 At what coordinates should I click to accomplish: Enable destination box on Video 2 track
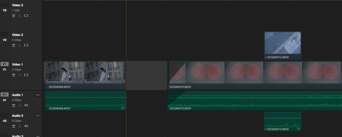pyautogui.click(x=4, y=34)
